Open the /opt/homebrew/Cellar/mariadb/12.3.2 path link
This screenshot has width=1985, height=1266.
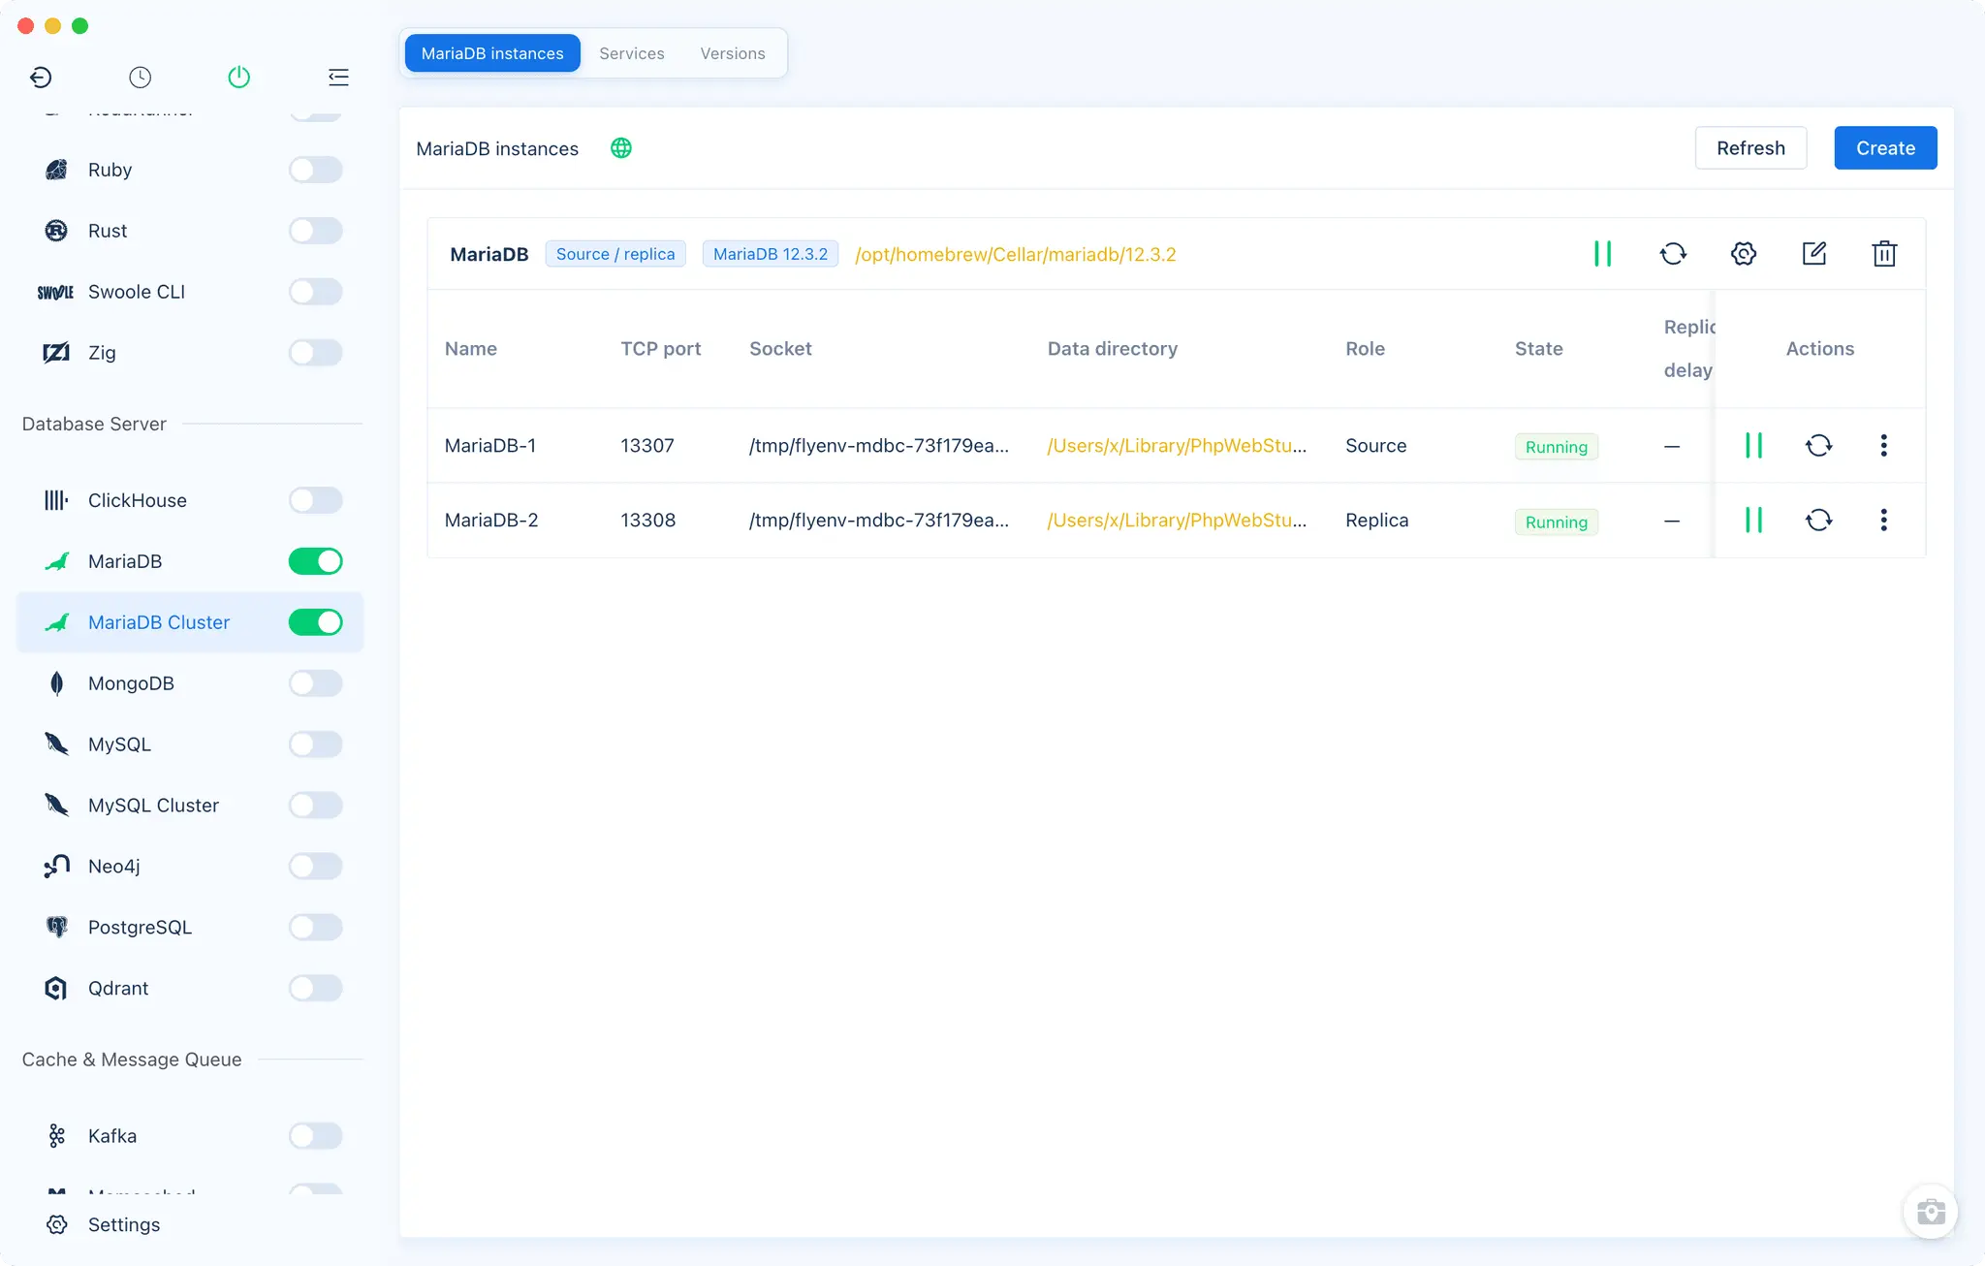(x=1016, y=254)
